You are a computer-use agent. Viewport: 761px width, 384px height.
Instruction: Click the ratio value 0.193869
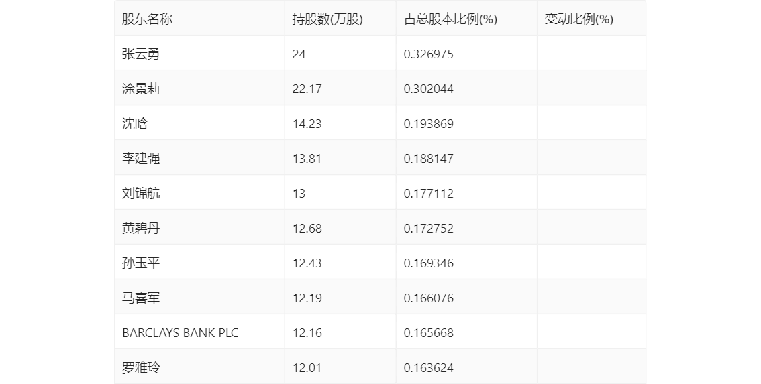point(429,124)
